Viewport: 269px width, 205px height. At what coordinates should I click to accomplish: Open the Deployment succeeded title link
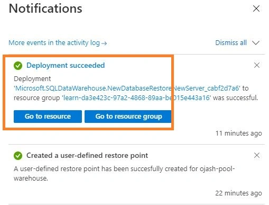click(x=66, y=66)
